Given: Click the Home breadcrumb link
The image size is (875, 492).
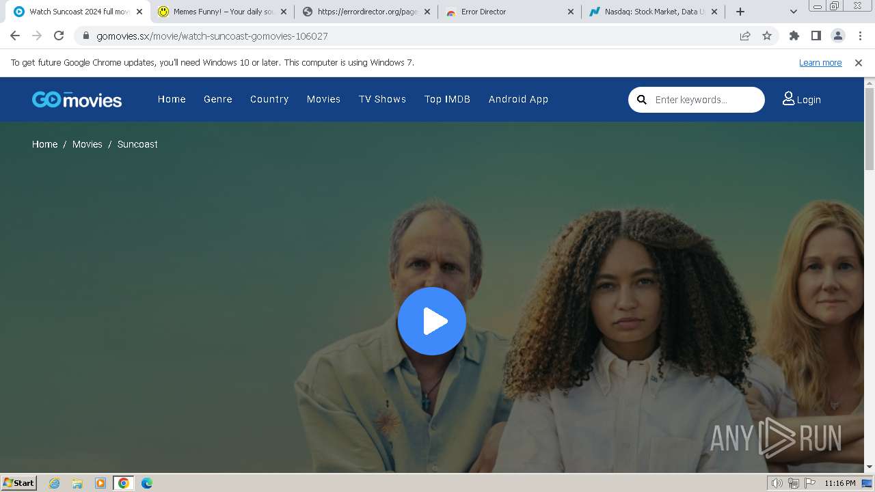Looking at the screenshot, I should 44,144.
